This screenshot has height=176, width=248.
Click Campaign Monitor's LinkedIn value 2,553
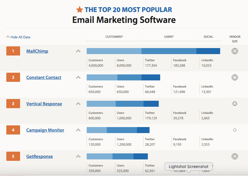tap(205, 145)
